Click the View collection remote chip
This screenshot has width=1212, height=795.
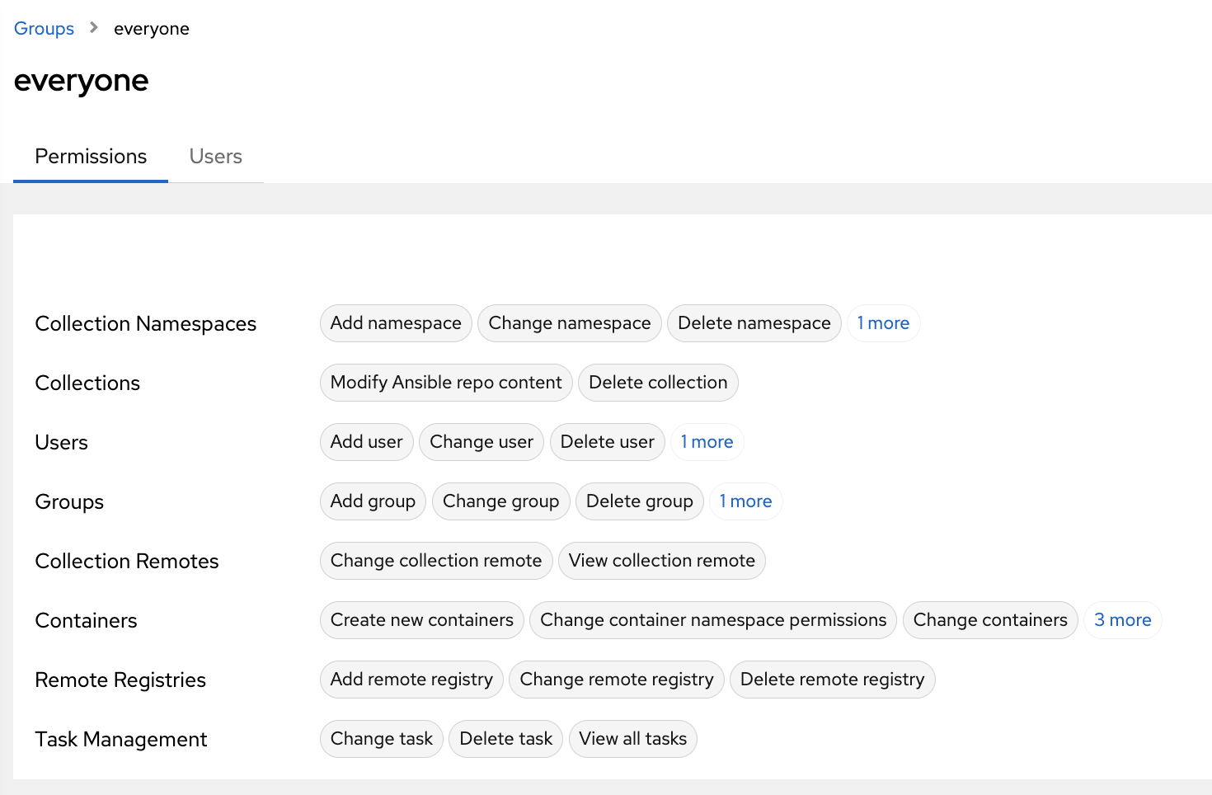[661, 561]
